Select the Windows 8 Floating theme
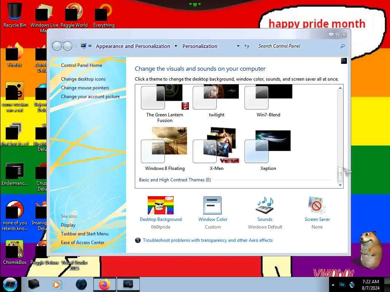 (x=165, y=149)
